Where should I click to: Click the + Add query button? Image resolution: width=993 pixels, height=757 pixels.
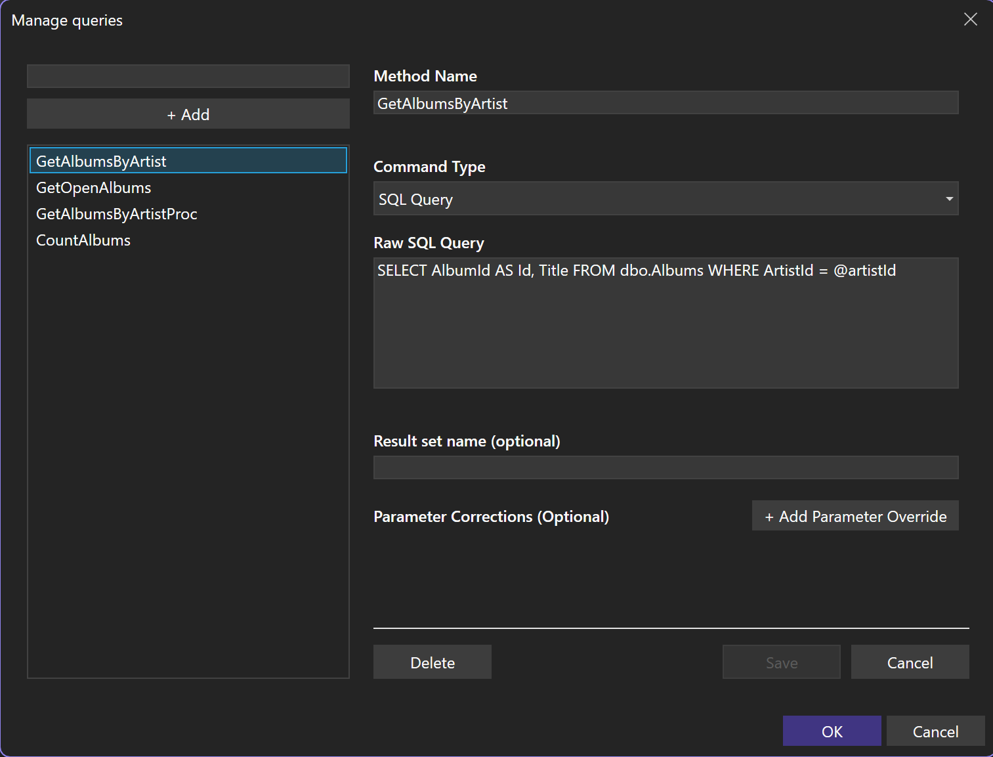[x=188, y=114]
